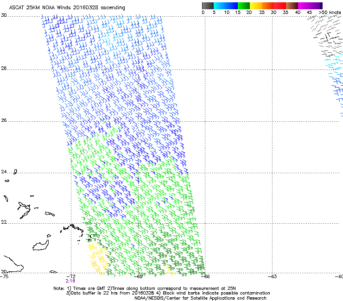Click the longitude axis label '-66'
Viewport: 343px width, 301px height.
click(205, 276)
